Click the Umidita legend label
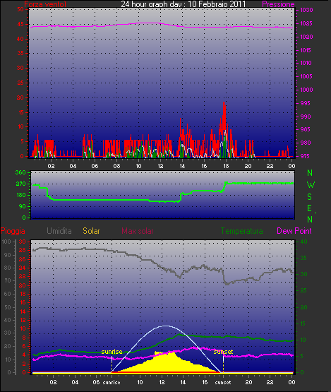This screenshot has height=392, width=331. pyautogui.click(x=59, y=231)
